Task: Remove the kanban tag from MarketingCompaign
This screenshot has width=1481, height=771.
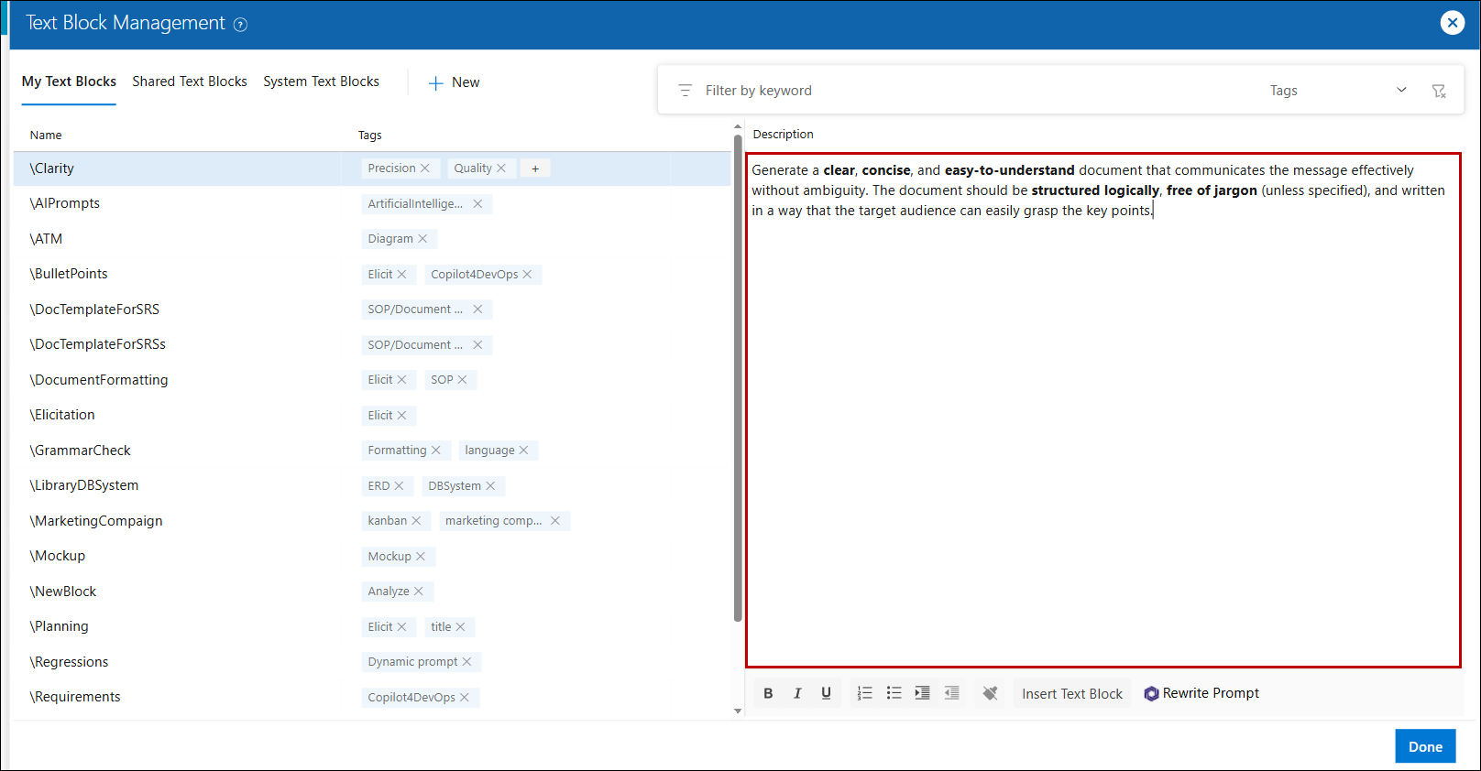Action: (x=416, y=521)
